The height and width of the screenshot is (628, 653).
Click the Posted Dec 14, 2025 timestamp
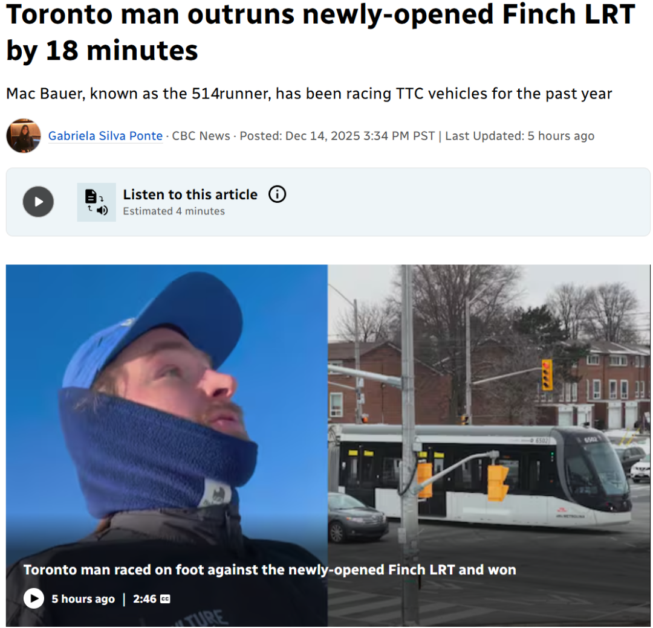[337, 136]
